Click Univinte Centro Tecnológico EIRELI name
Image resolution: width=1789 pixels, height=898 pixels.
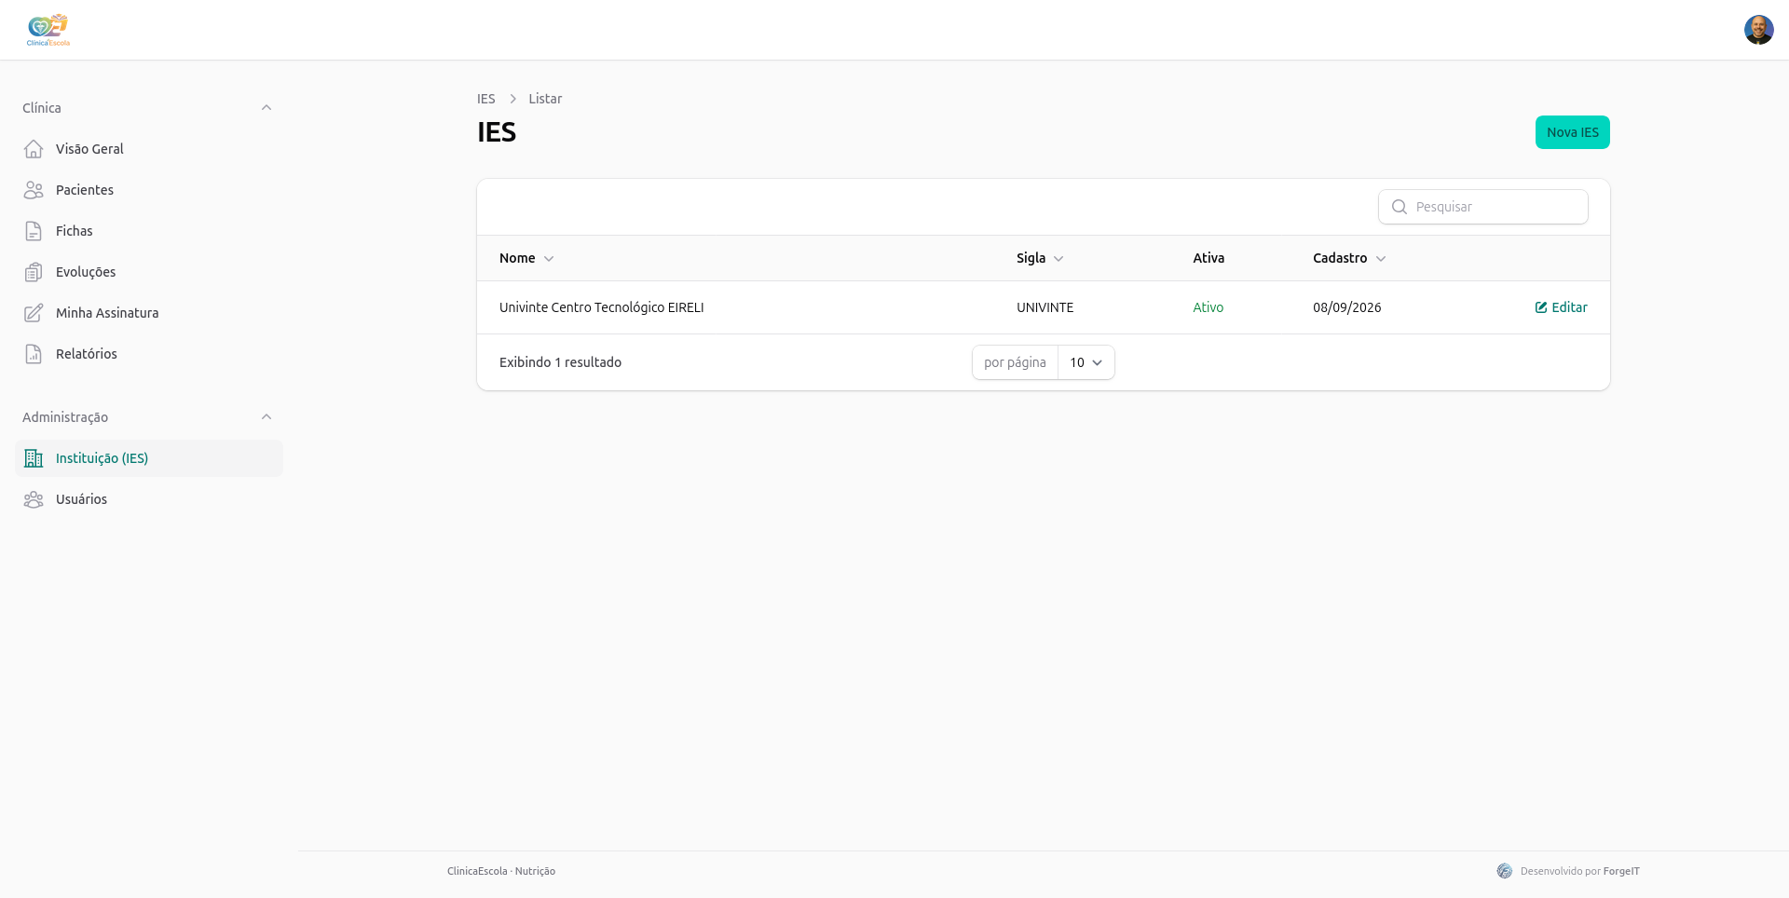coord(602,307)
